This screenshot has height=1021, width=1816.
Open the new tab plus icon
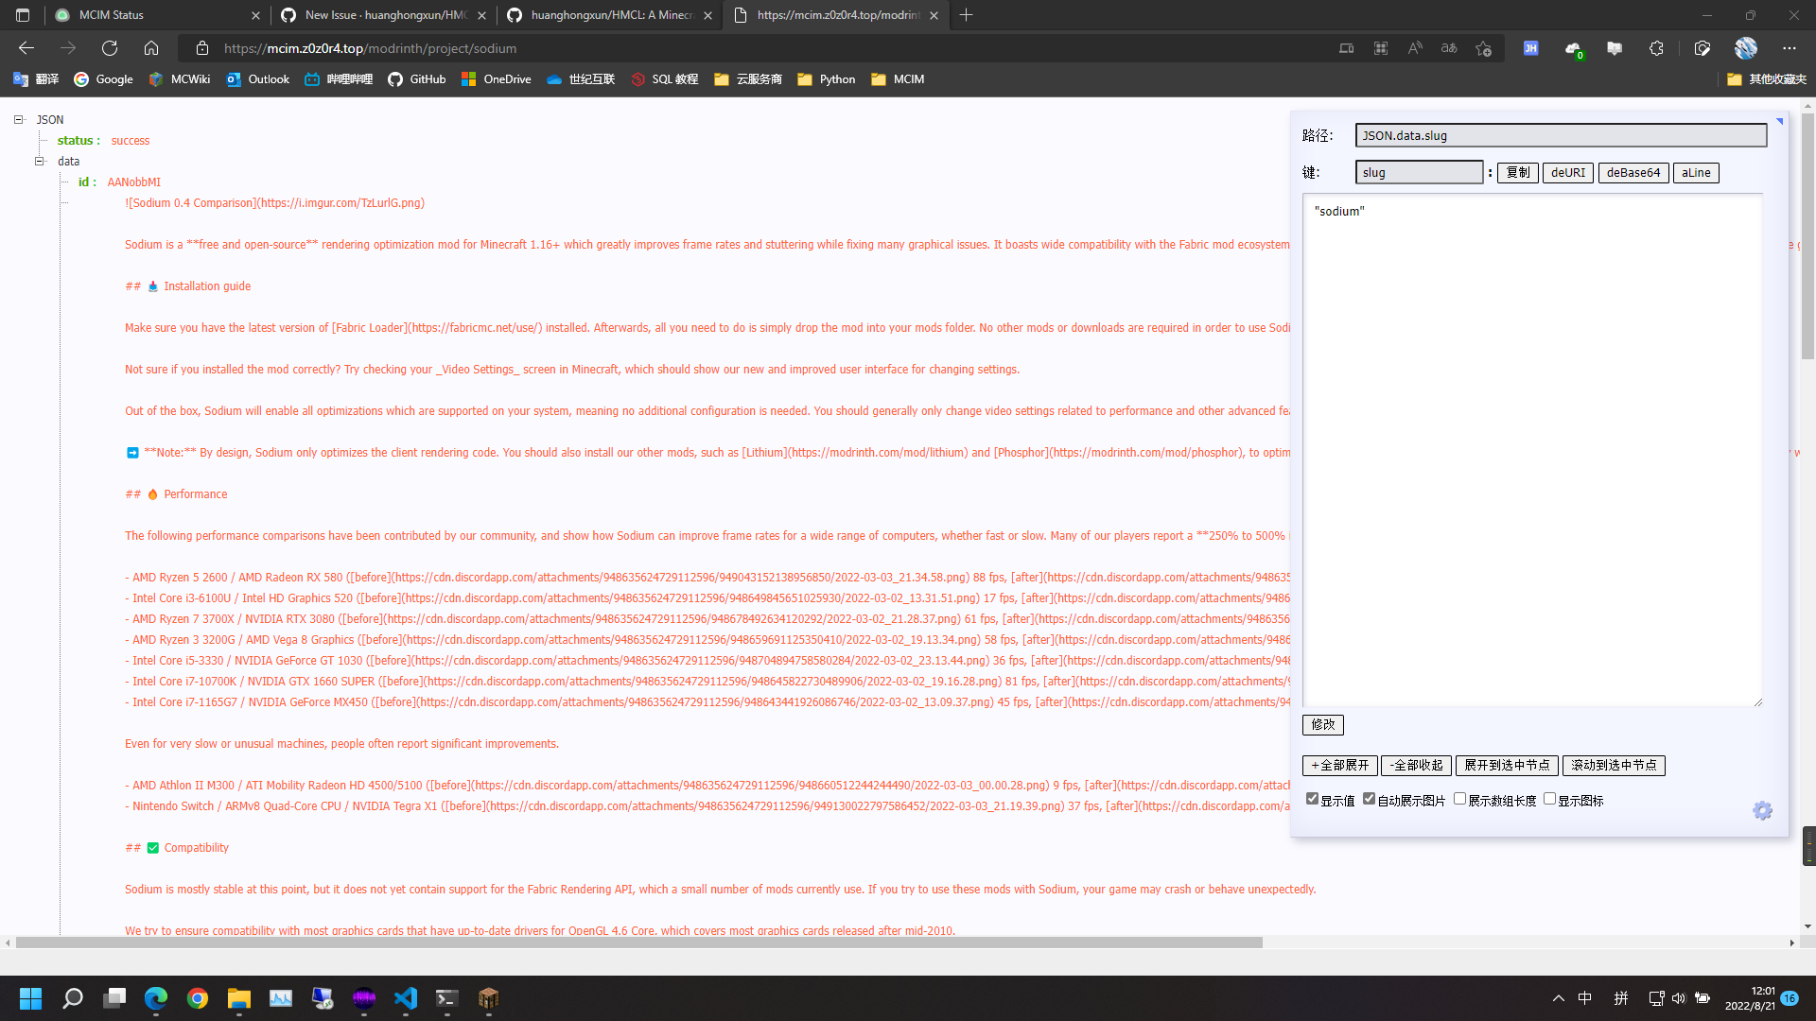coord(966,15)
